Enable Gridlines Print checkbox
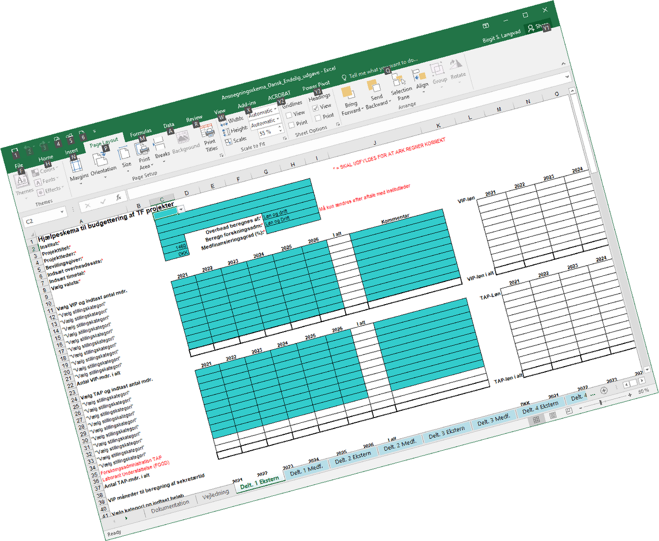The width and height of the screenshot is (659, 541). [x=291, y=125]
